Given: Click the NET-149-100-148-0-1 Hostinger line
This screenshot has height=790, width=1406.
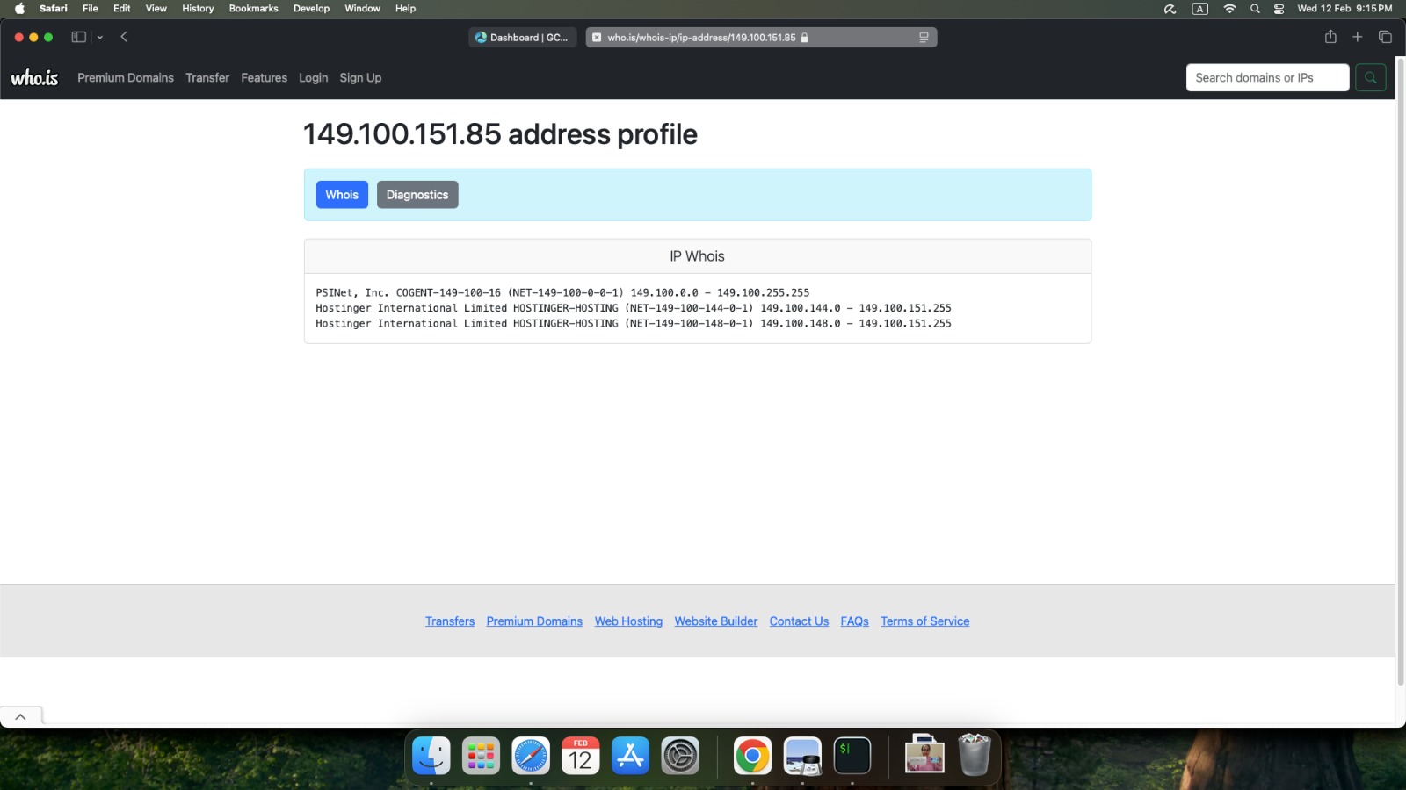Looking at the screenshot, I should (x=634, y=324).
